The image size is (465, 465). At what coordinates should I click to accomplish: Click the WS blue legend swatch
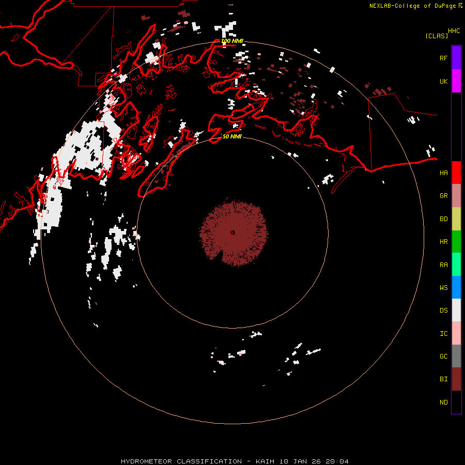point(456,287)
